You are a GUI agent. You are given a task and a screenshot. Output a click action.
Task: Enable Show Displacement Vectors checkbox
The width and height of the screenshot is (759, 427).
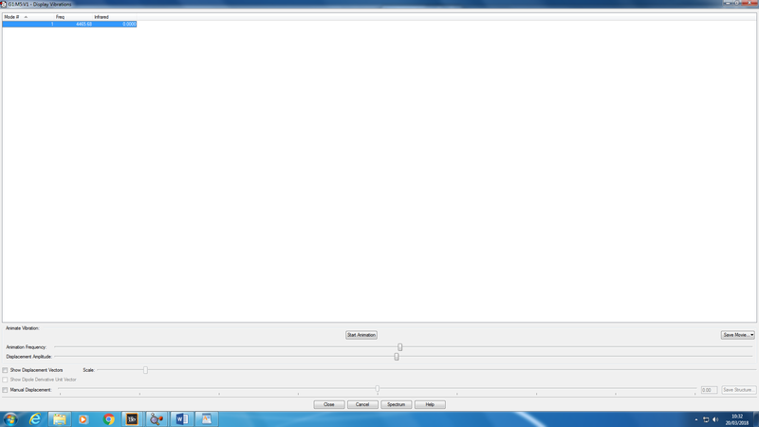tap(5, 370)
